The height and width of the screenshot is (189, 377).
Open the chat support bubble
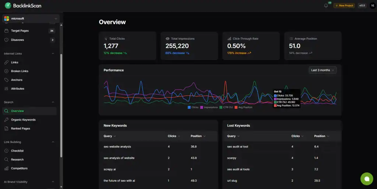(367, 179)
